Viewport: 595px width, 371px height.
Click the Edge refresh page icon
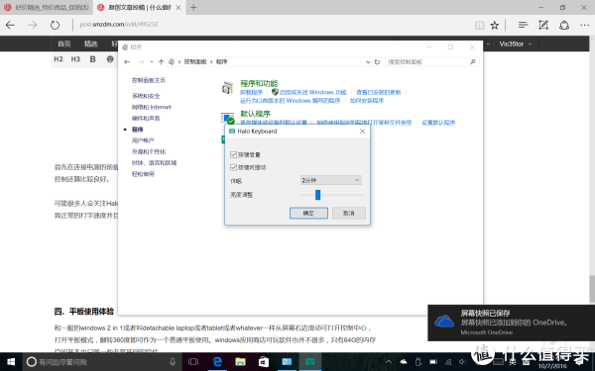tap(55, 25)
